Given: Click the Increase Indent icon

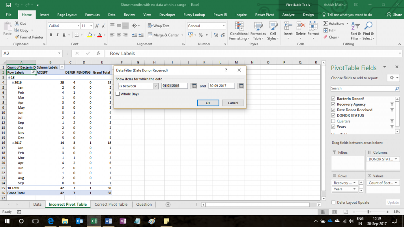Looking at the screenshot, I should click(x=141, y=35).
